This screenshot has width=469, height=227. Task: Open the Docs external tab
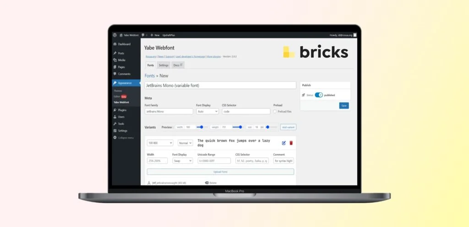tap(178, 65)
